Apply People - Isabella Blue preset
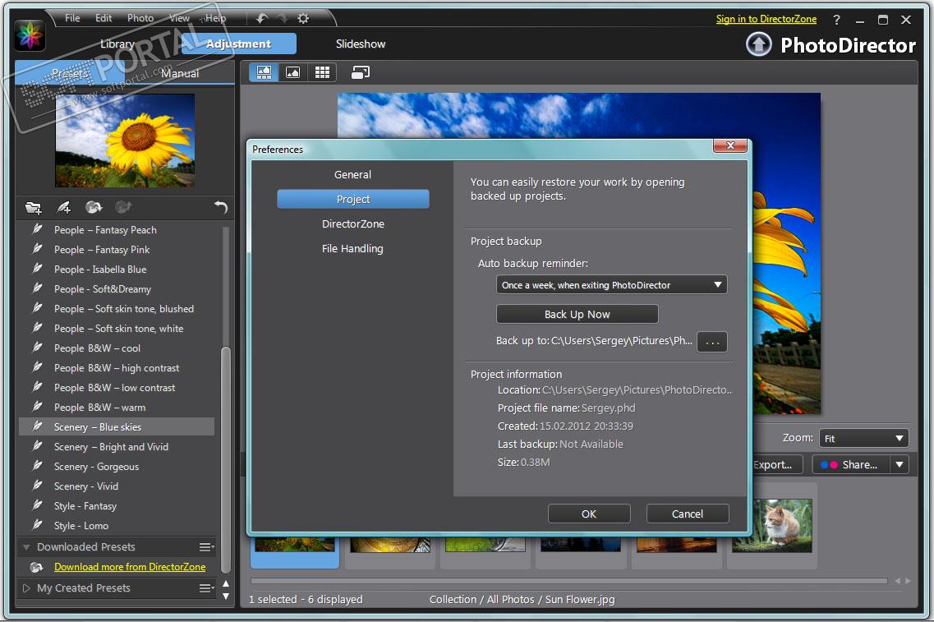Screen dimensions: 934x622 click(117, 270)
